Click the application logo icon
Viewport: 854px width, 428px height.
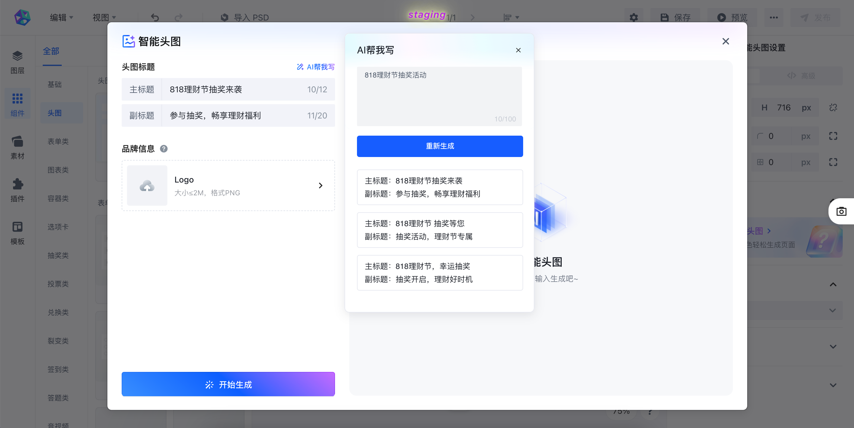point(23,17)
